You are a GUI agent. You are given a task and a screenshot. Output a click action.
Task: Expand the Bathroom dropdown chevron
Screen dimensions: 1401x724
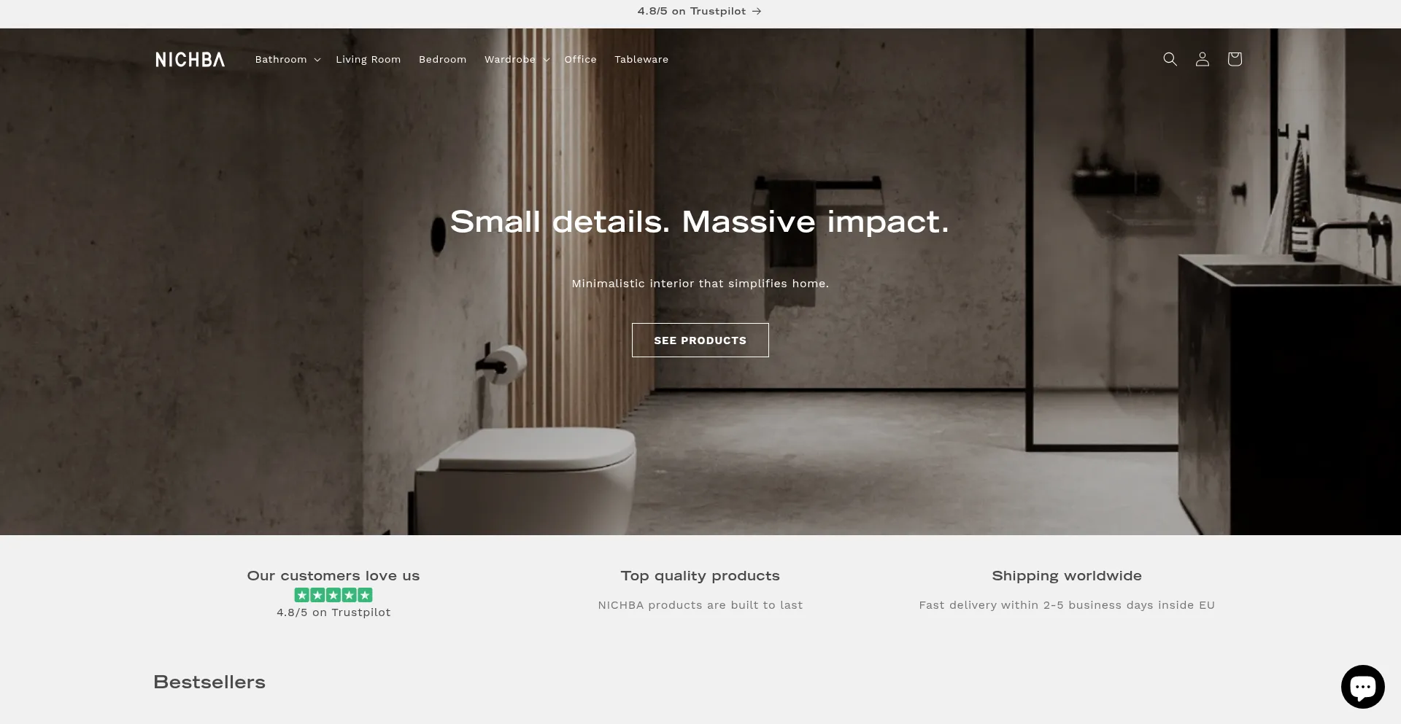317,60
